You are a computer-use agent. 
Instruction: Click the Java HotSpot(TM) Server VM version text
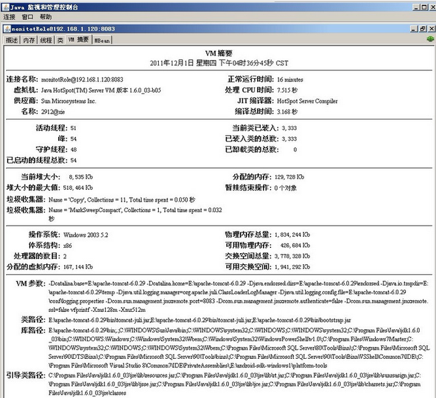101,90
